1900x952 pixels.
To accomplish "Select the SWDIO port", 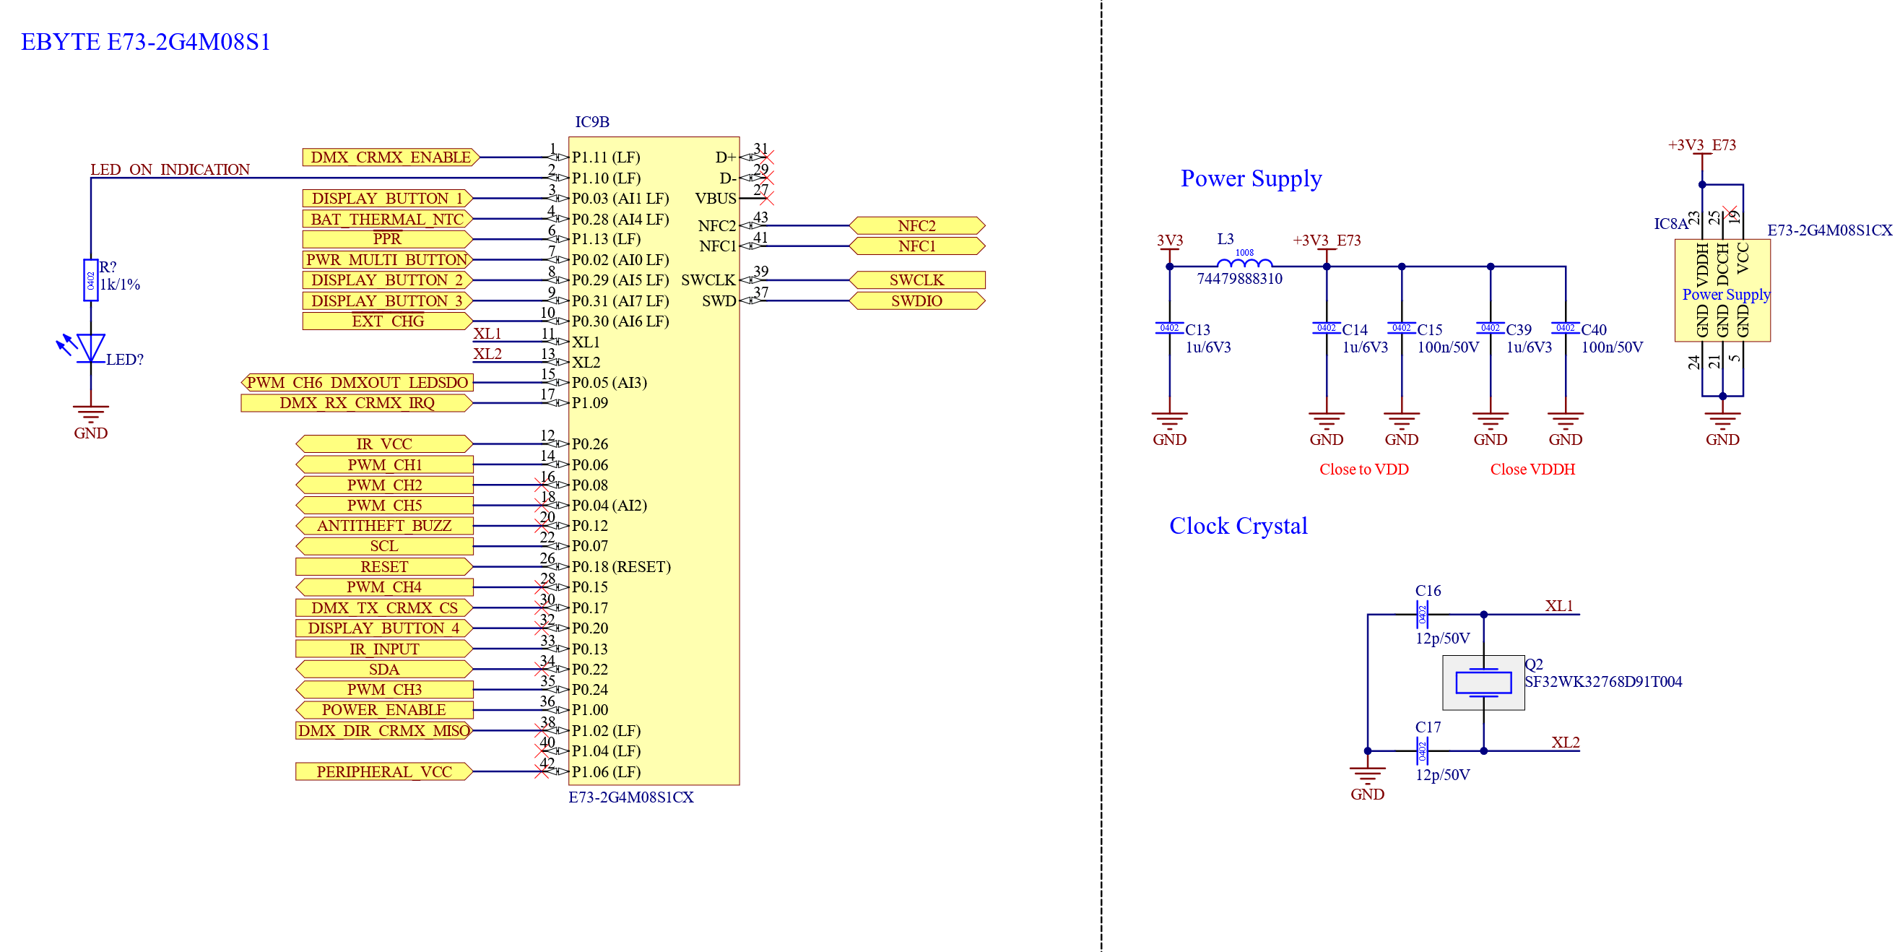I will click(917, 301).
